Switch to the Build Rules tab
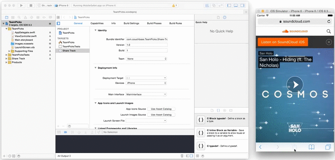This screenshot has width=335, height=160. pos(176,23)
